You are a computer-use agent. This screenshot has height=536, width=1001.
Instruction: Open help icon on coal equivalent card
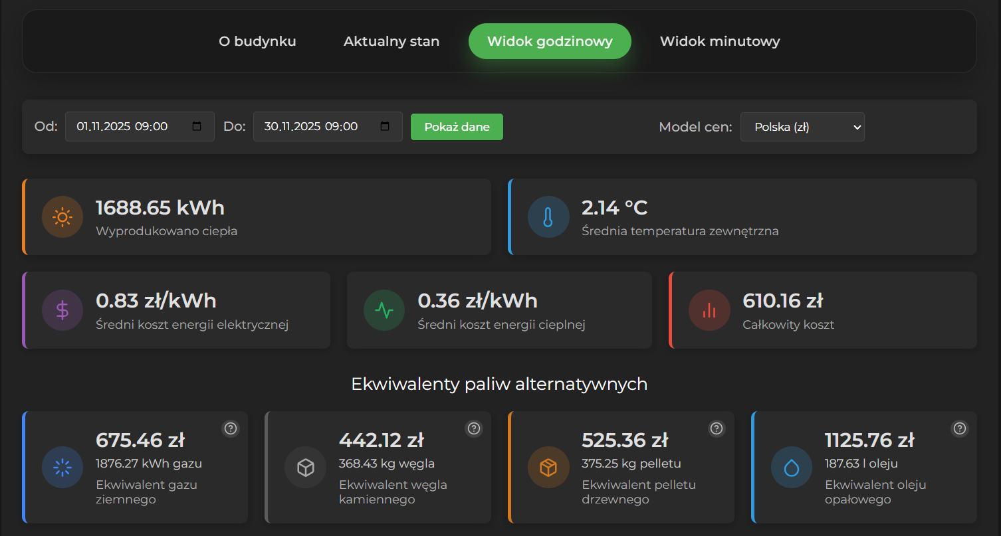[474, 428]
